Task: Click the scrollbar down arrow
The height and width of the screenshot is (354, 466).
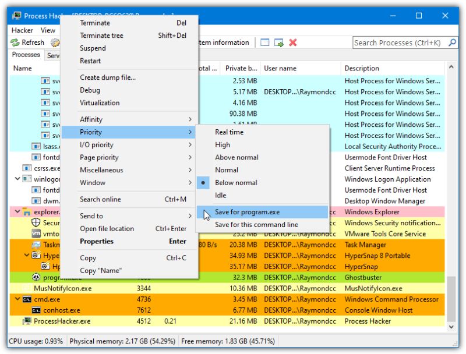Action: click(x=451, y=327)
